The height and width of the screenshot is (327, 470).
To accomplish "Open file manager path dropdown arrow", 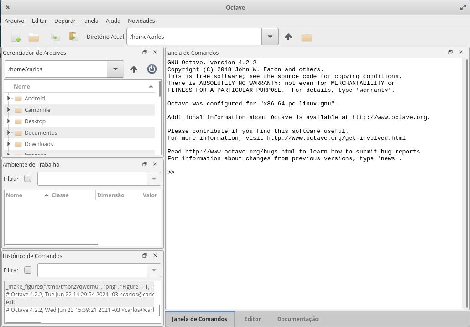I will 115,69.
